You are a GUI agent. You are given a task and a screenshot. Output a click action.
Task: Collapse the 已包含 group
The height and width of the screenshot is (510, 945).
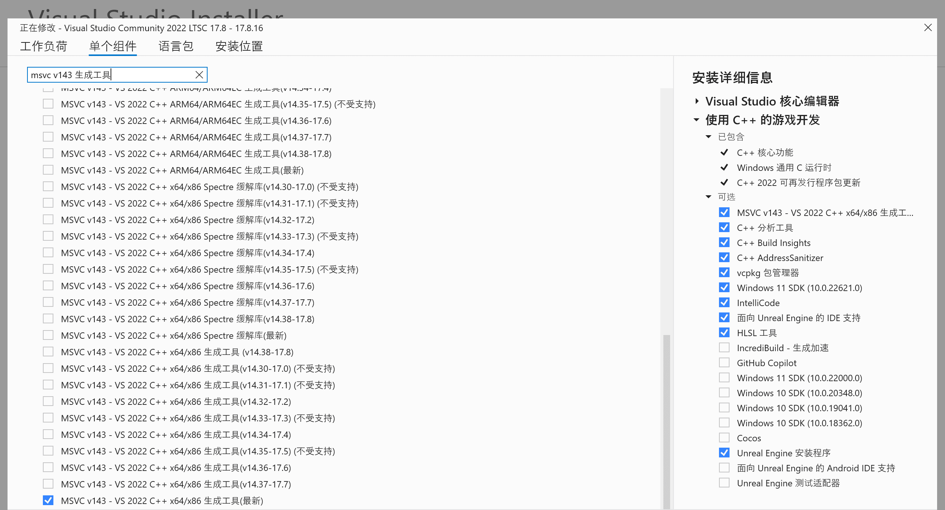(x=708, y=137)
